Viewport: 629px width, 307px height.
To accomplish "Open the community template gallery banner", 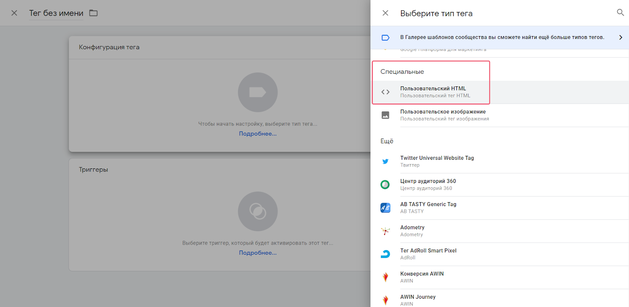I will pyautogui.click(x=500, y=37).
